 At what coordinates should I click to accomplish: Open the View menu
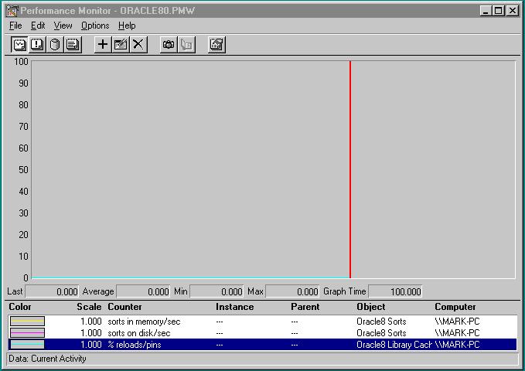[x=63, y=26]
